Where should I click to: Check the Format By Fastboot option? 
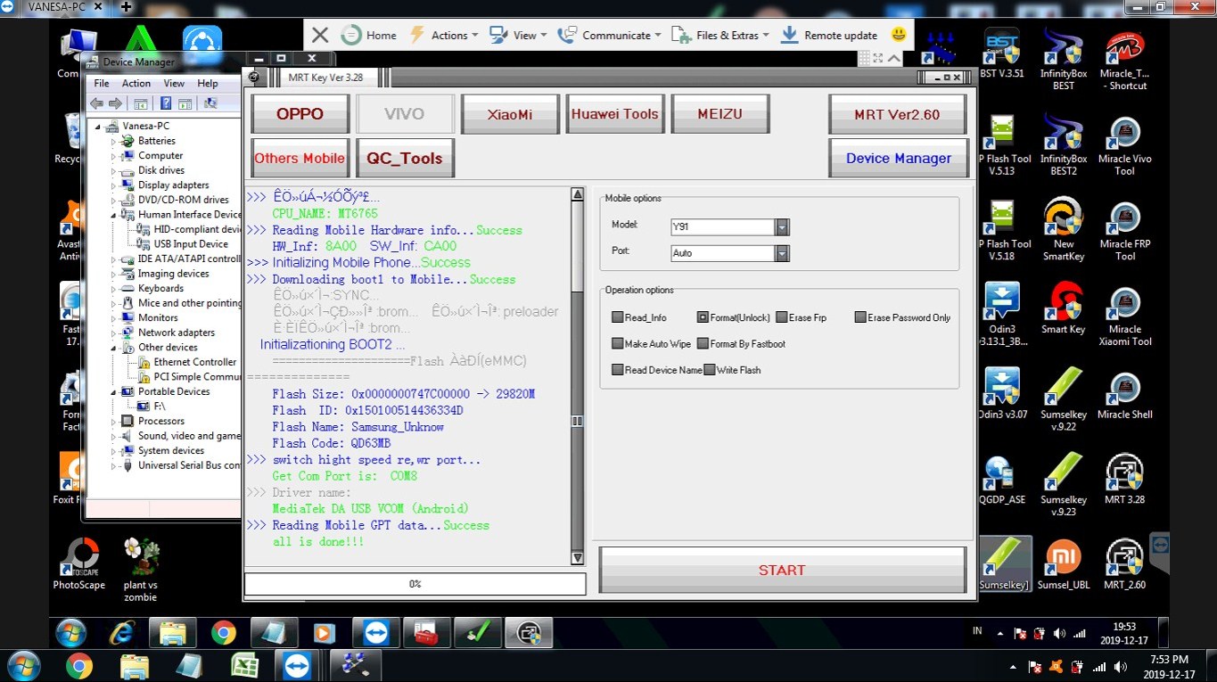(703, 343)
